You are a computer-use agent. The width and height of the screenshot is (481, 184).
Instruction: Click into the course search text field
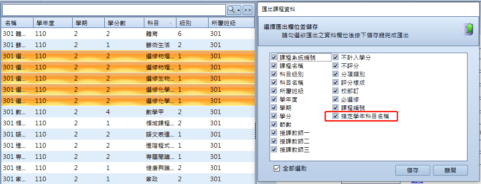[114, 10]
